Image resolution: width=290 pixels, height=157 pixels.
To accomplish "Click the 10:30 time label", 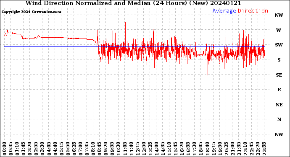I will click(x=119, y=149).
